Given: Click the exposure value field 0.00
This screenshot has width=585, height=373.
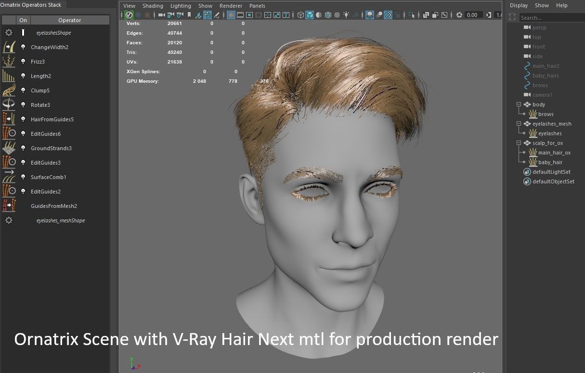Looking at the screenshot, I should pyautogui.click(x=473, y=15).
